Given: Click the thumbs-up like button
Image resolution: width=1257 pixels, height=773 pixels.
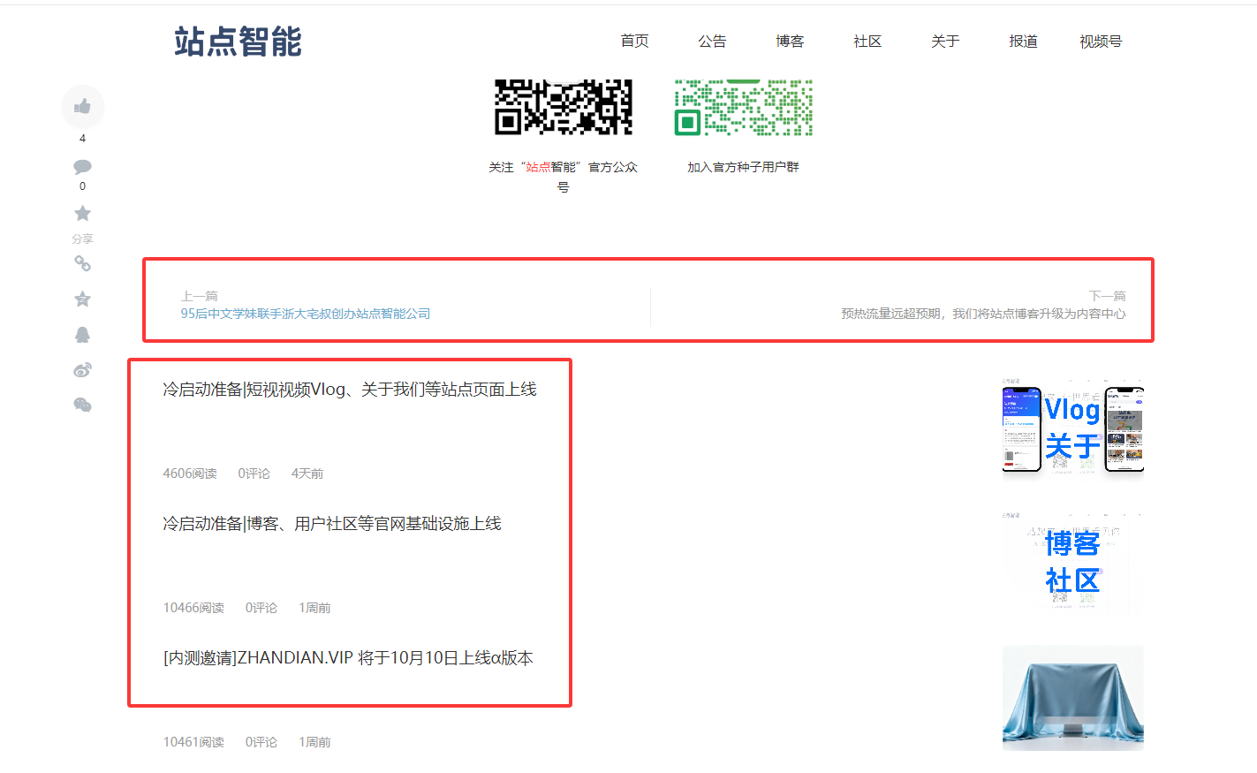Looking at the screenshot, I should pos(83,107).
